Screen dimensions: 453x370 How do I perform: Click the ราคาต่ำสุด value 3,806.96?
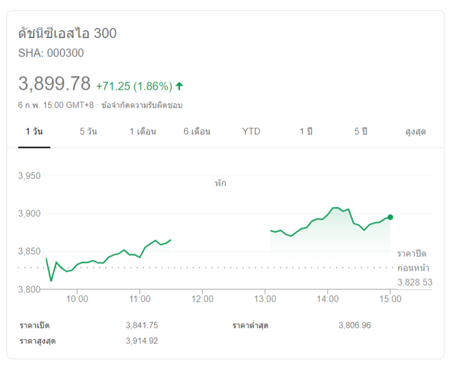pos(354,325)
